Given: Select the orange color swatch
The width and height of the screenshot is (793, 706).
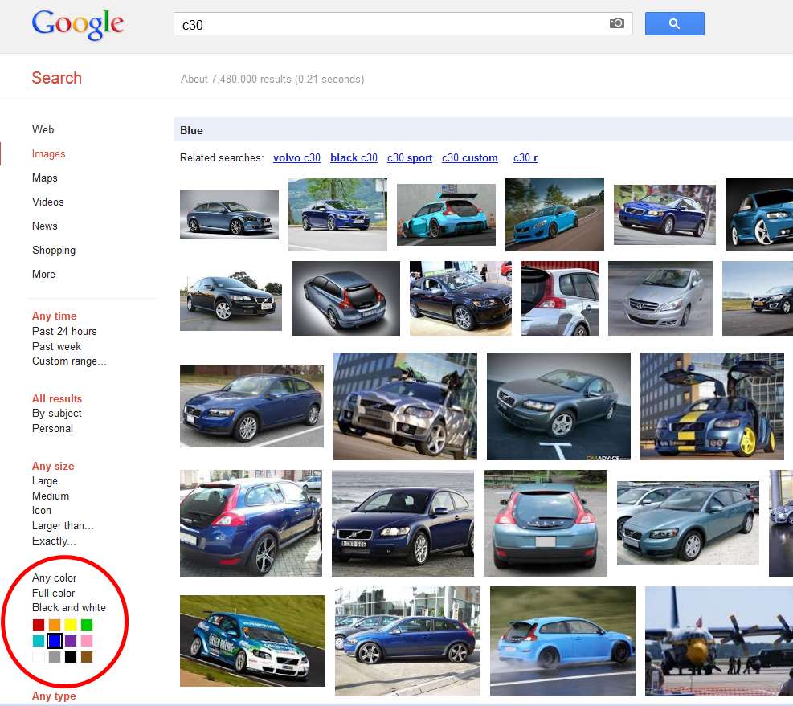Looking at the screenshot, I should pyautogui.click(x=55, y=625).
